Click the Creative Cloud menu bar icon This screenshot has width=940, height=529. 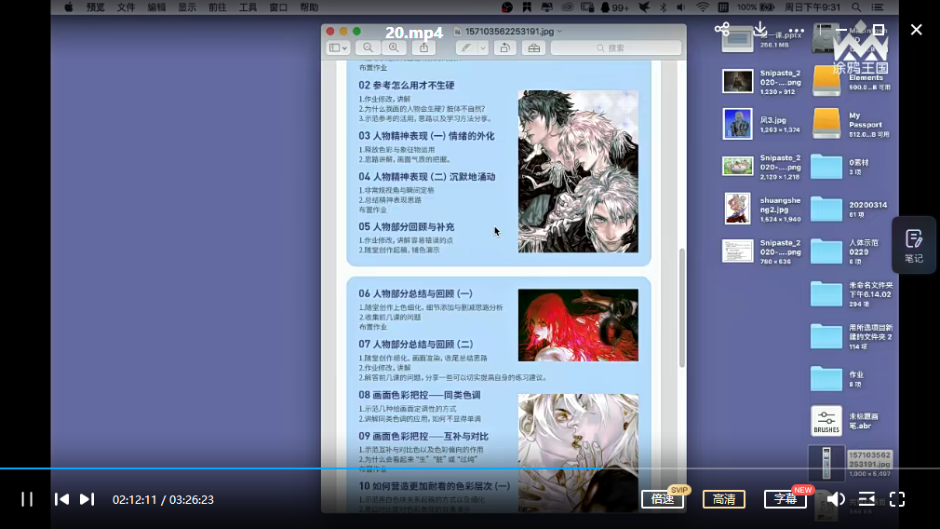click(567, 7)
